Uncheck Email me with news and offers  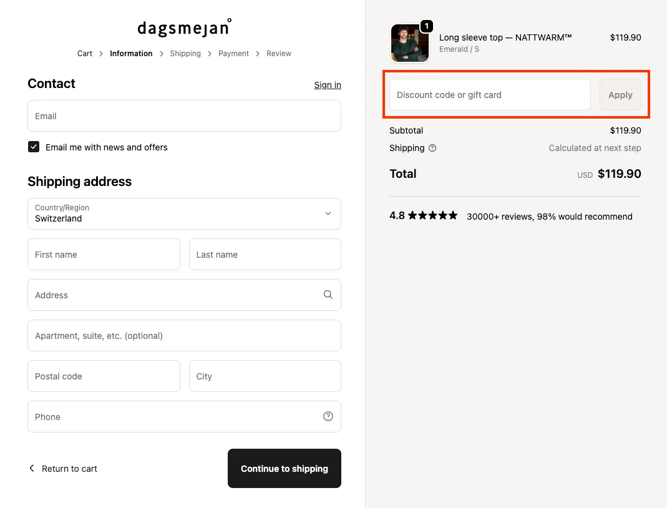tap(33, 147)
